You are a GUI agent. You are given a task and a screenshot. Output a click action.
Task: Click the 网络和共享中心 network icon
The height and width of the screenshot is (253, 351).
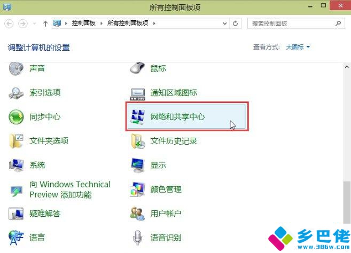(x=137, y=117)
